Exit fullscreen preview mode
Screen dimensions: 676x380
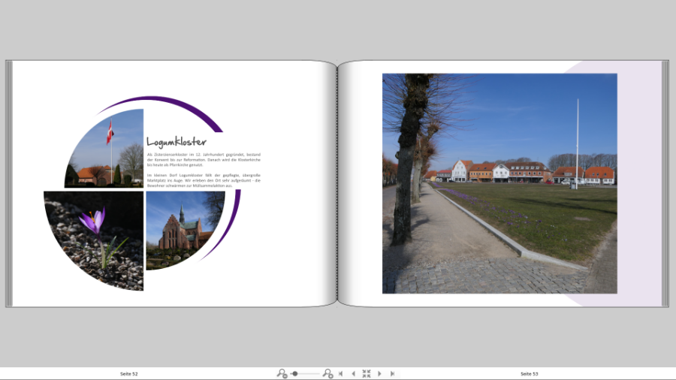(x=367, y=373)
